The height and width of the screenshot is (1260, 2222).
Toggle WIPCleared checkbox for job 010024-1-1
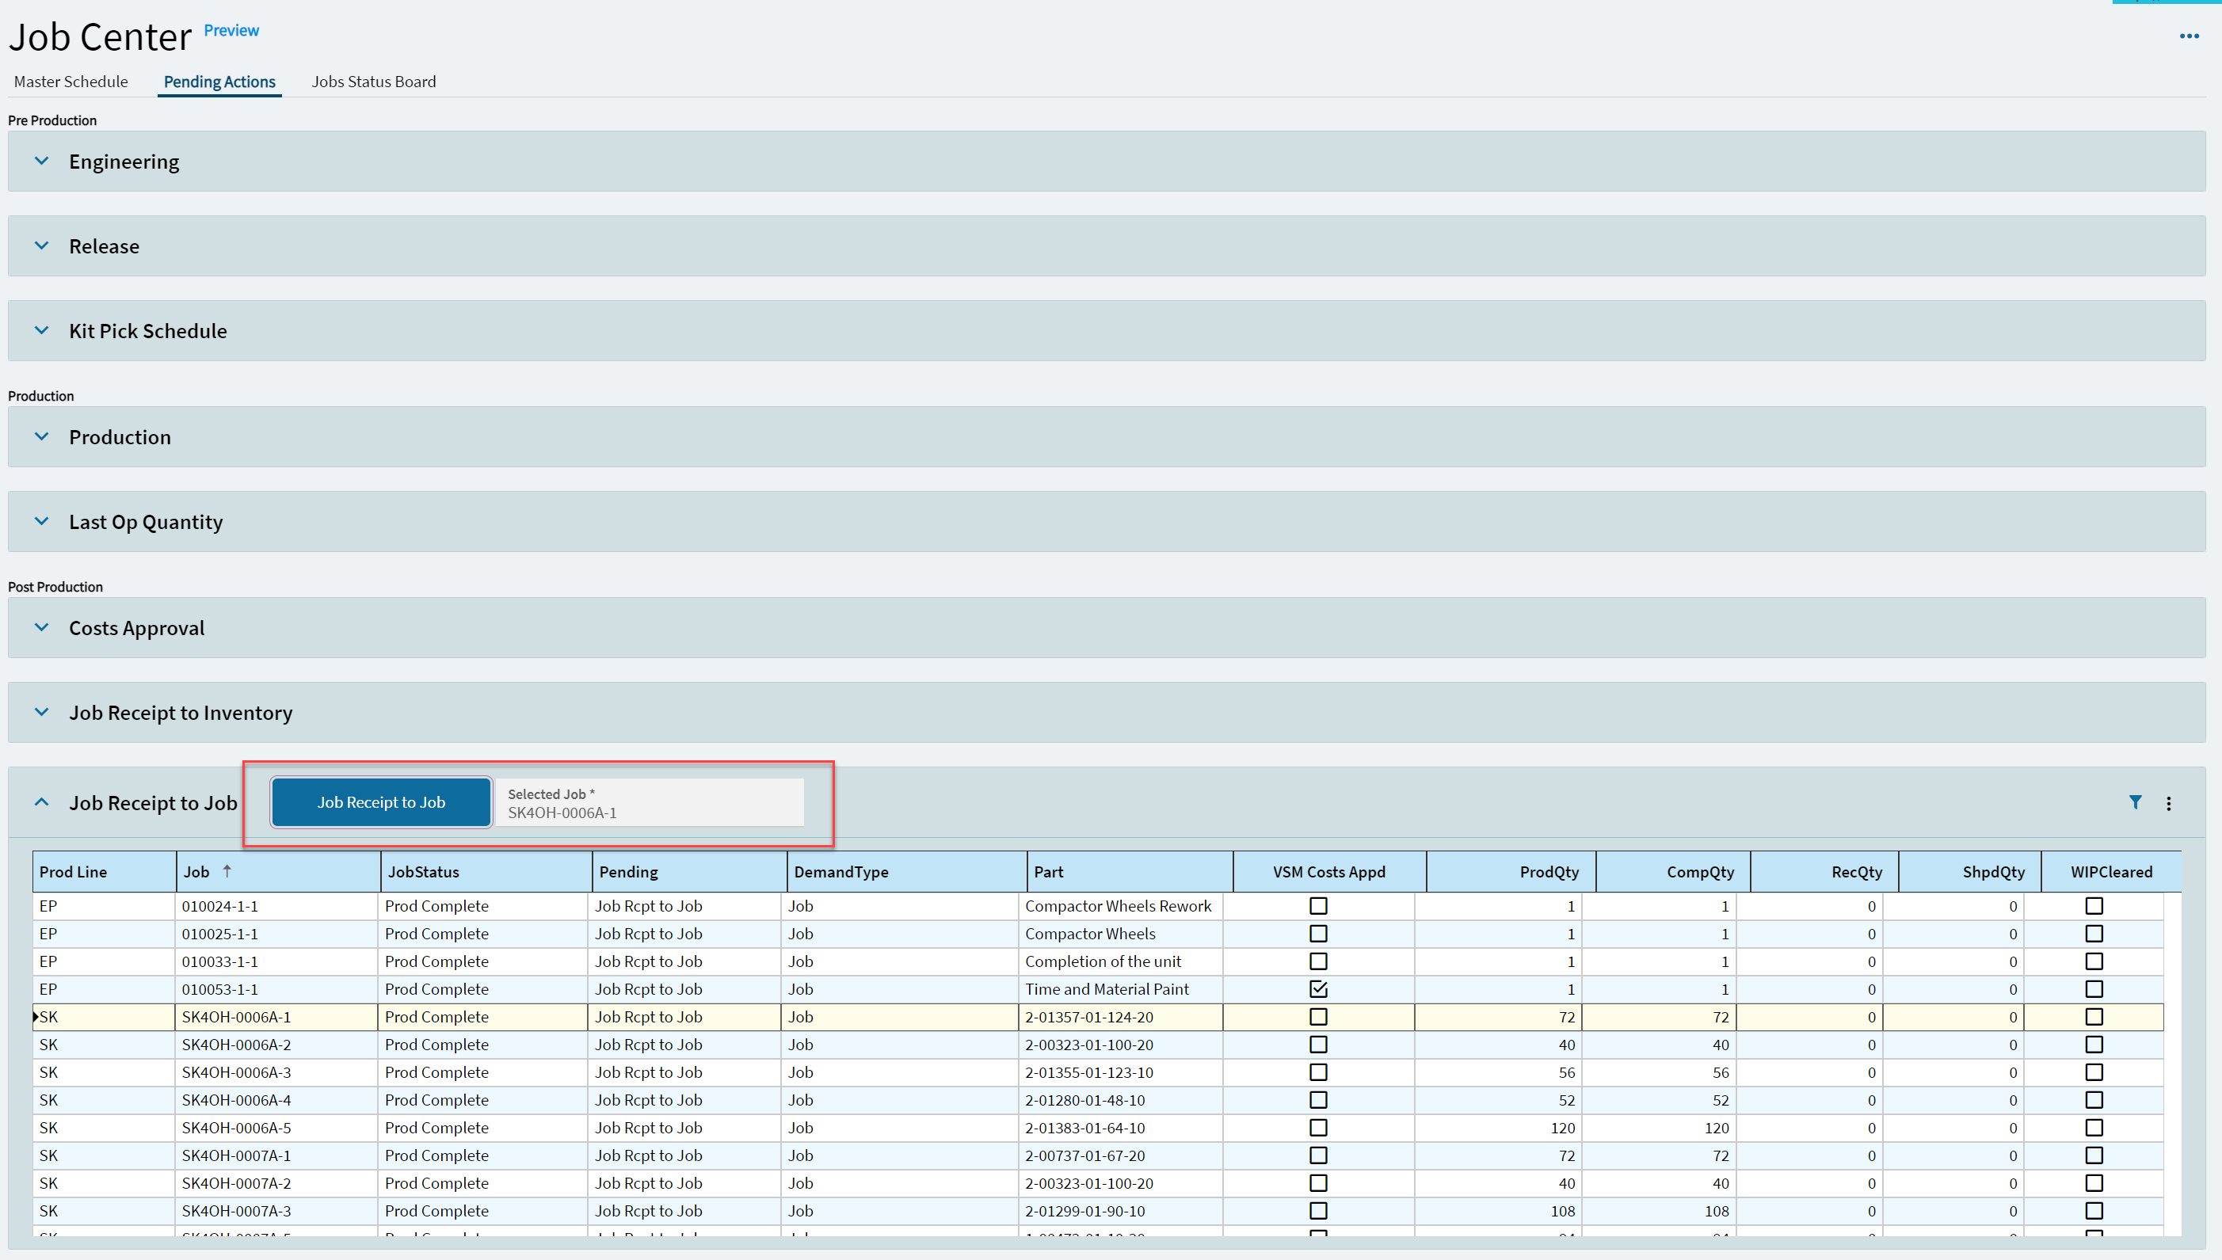pos(2093,905)
